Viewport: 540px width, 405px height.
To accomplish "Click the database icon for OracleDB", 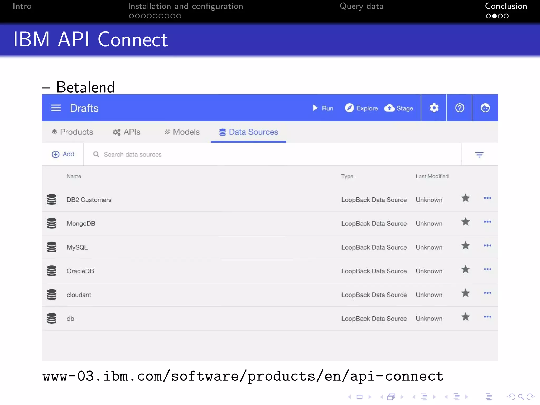I will pyautogui.click(x=52, y=271).
